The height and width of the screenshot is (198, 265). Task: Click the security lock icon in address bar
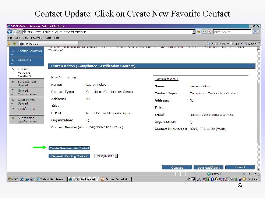click(198, 32)
